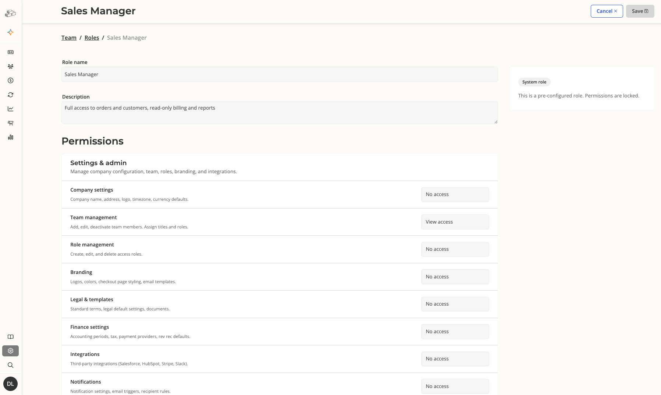Click the Sales Manager breadcrumb text

pyautogui.click(x=127, y=38)
